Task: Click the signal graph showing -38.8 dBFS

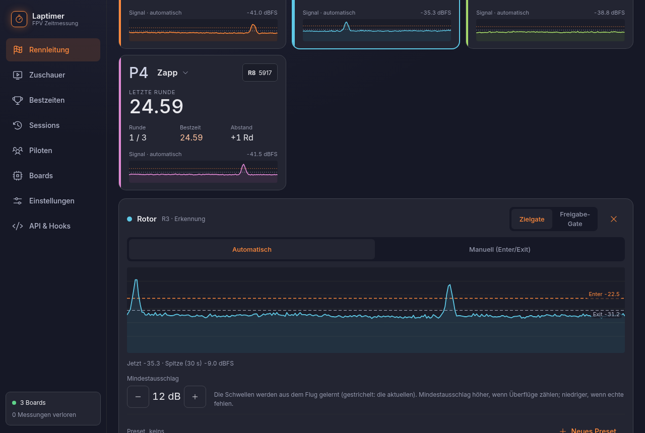Action: [x=550, y=30]
